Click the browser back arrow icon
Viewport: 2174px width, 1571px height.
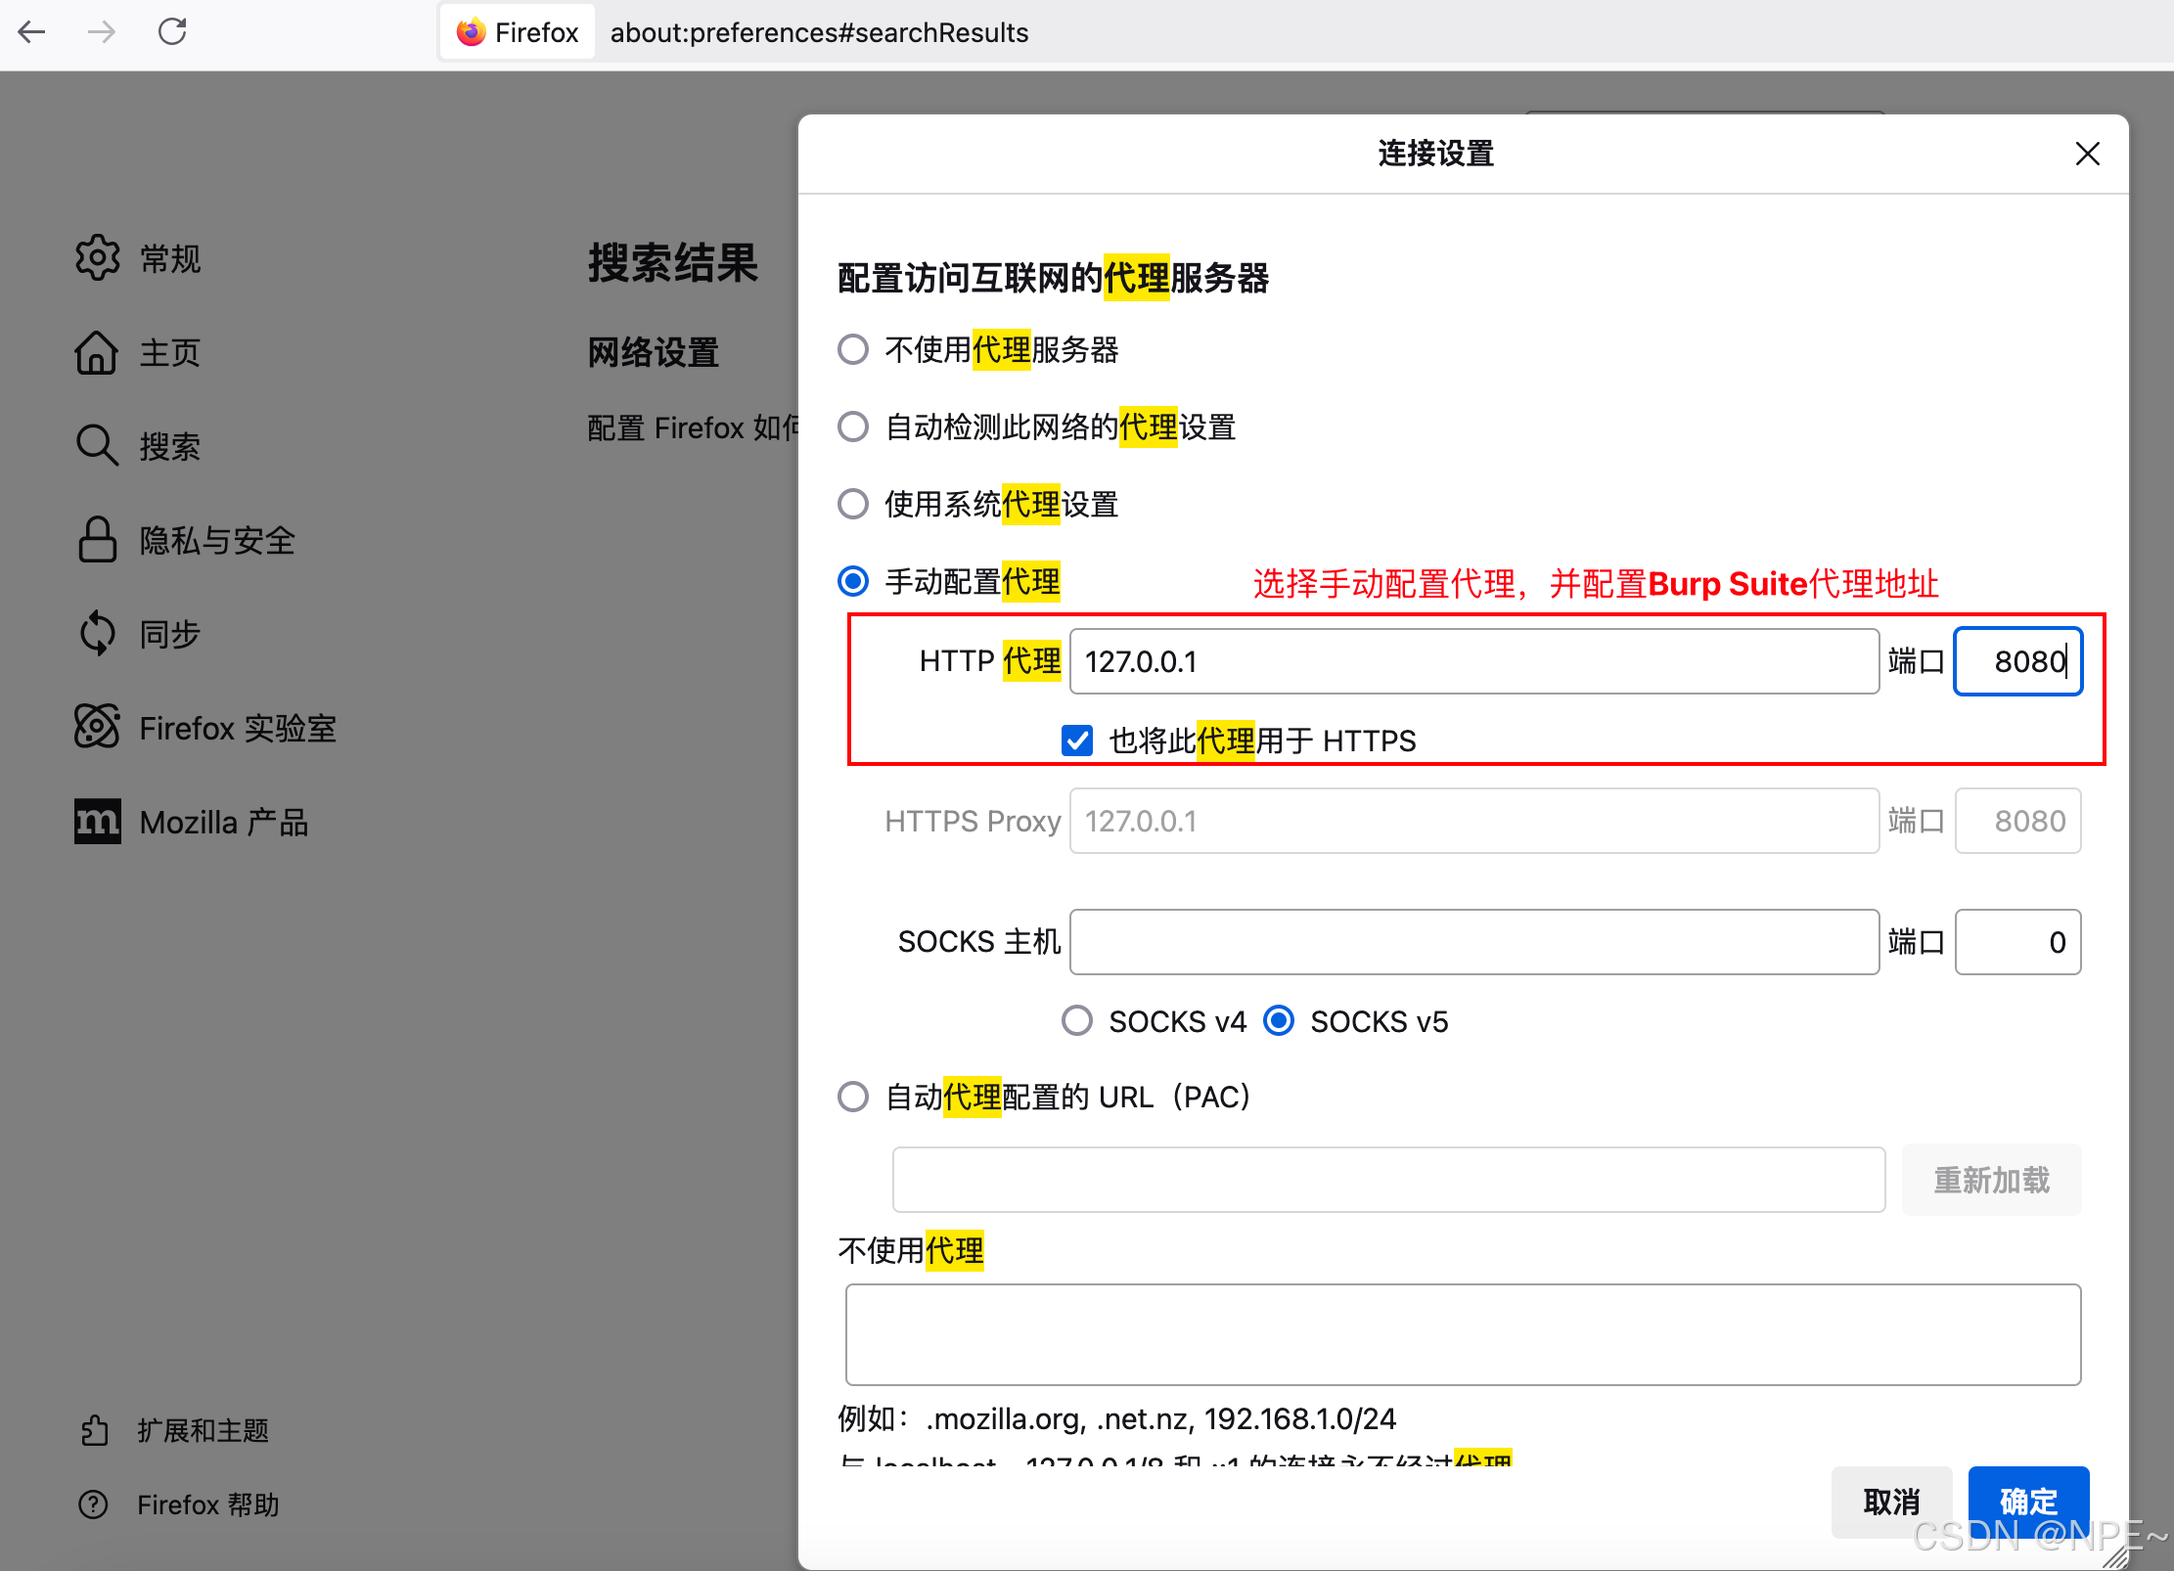point(32,32)
